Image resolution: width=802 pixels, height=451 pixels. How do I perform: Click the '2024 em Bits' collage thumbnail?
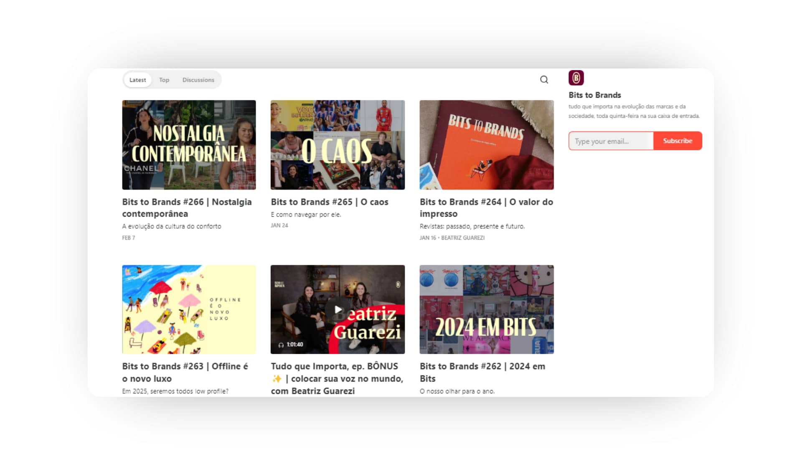(486, 309)
